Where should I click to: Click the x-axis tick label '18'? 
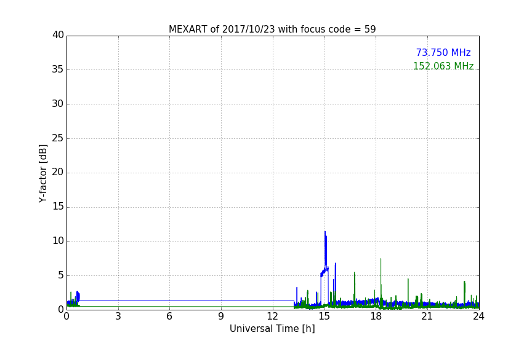(x=376, y=317)
